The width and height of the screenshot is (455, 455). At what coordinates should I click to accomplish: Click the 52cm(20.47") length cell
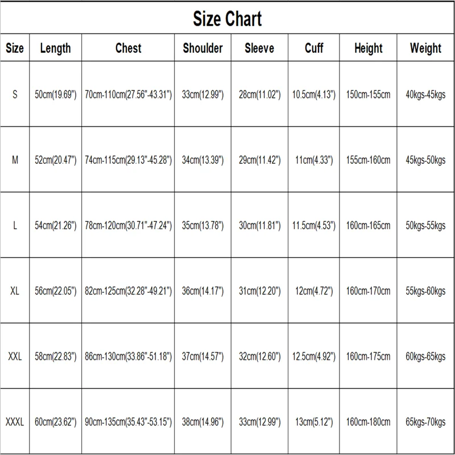tap(55, 160)
